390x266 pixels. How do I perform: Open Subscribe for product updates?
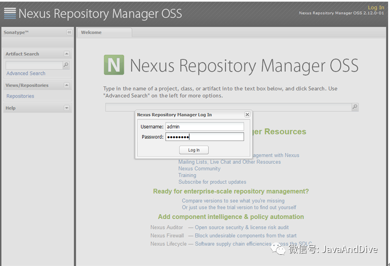pos(212,182)
